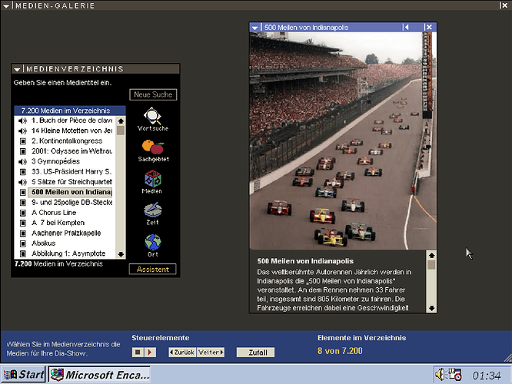Select '9- und 25polige DB-Stecker' entry
The width and height of the screenshot is (512, 384).
coord(71,203)
